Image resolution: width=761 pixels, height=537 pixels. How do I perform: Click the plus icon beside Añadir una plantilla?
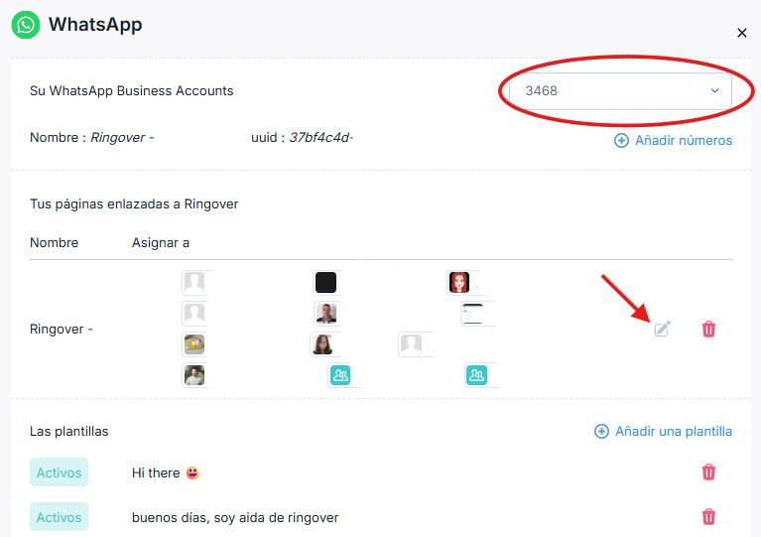[601, 431]
